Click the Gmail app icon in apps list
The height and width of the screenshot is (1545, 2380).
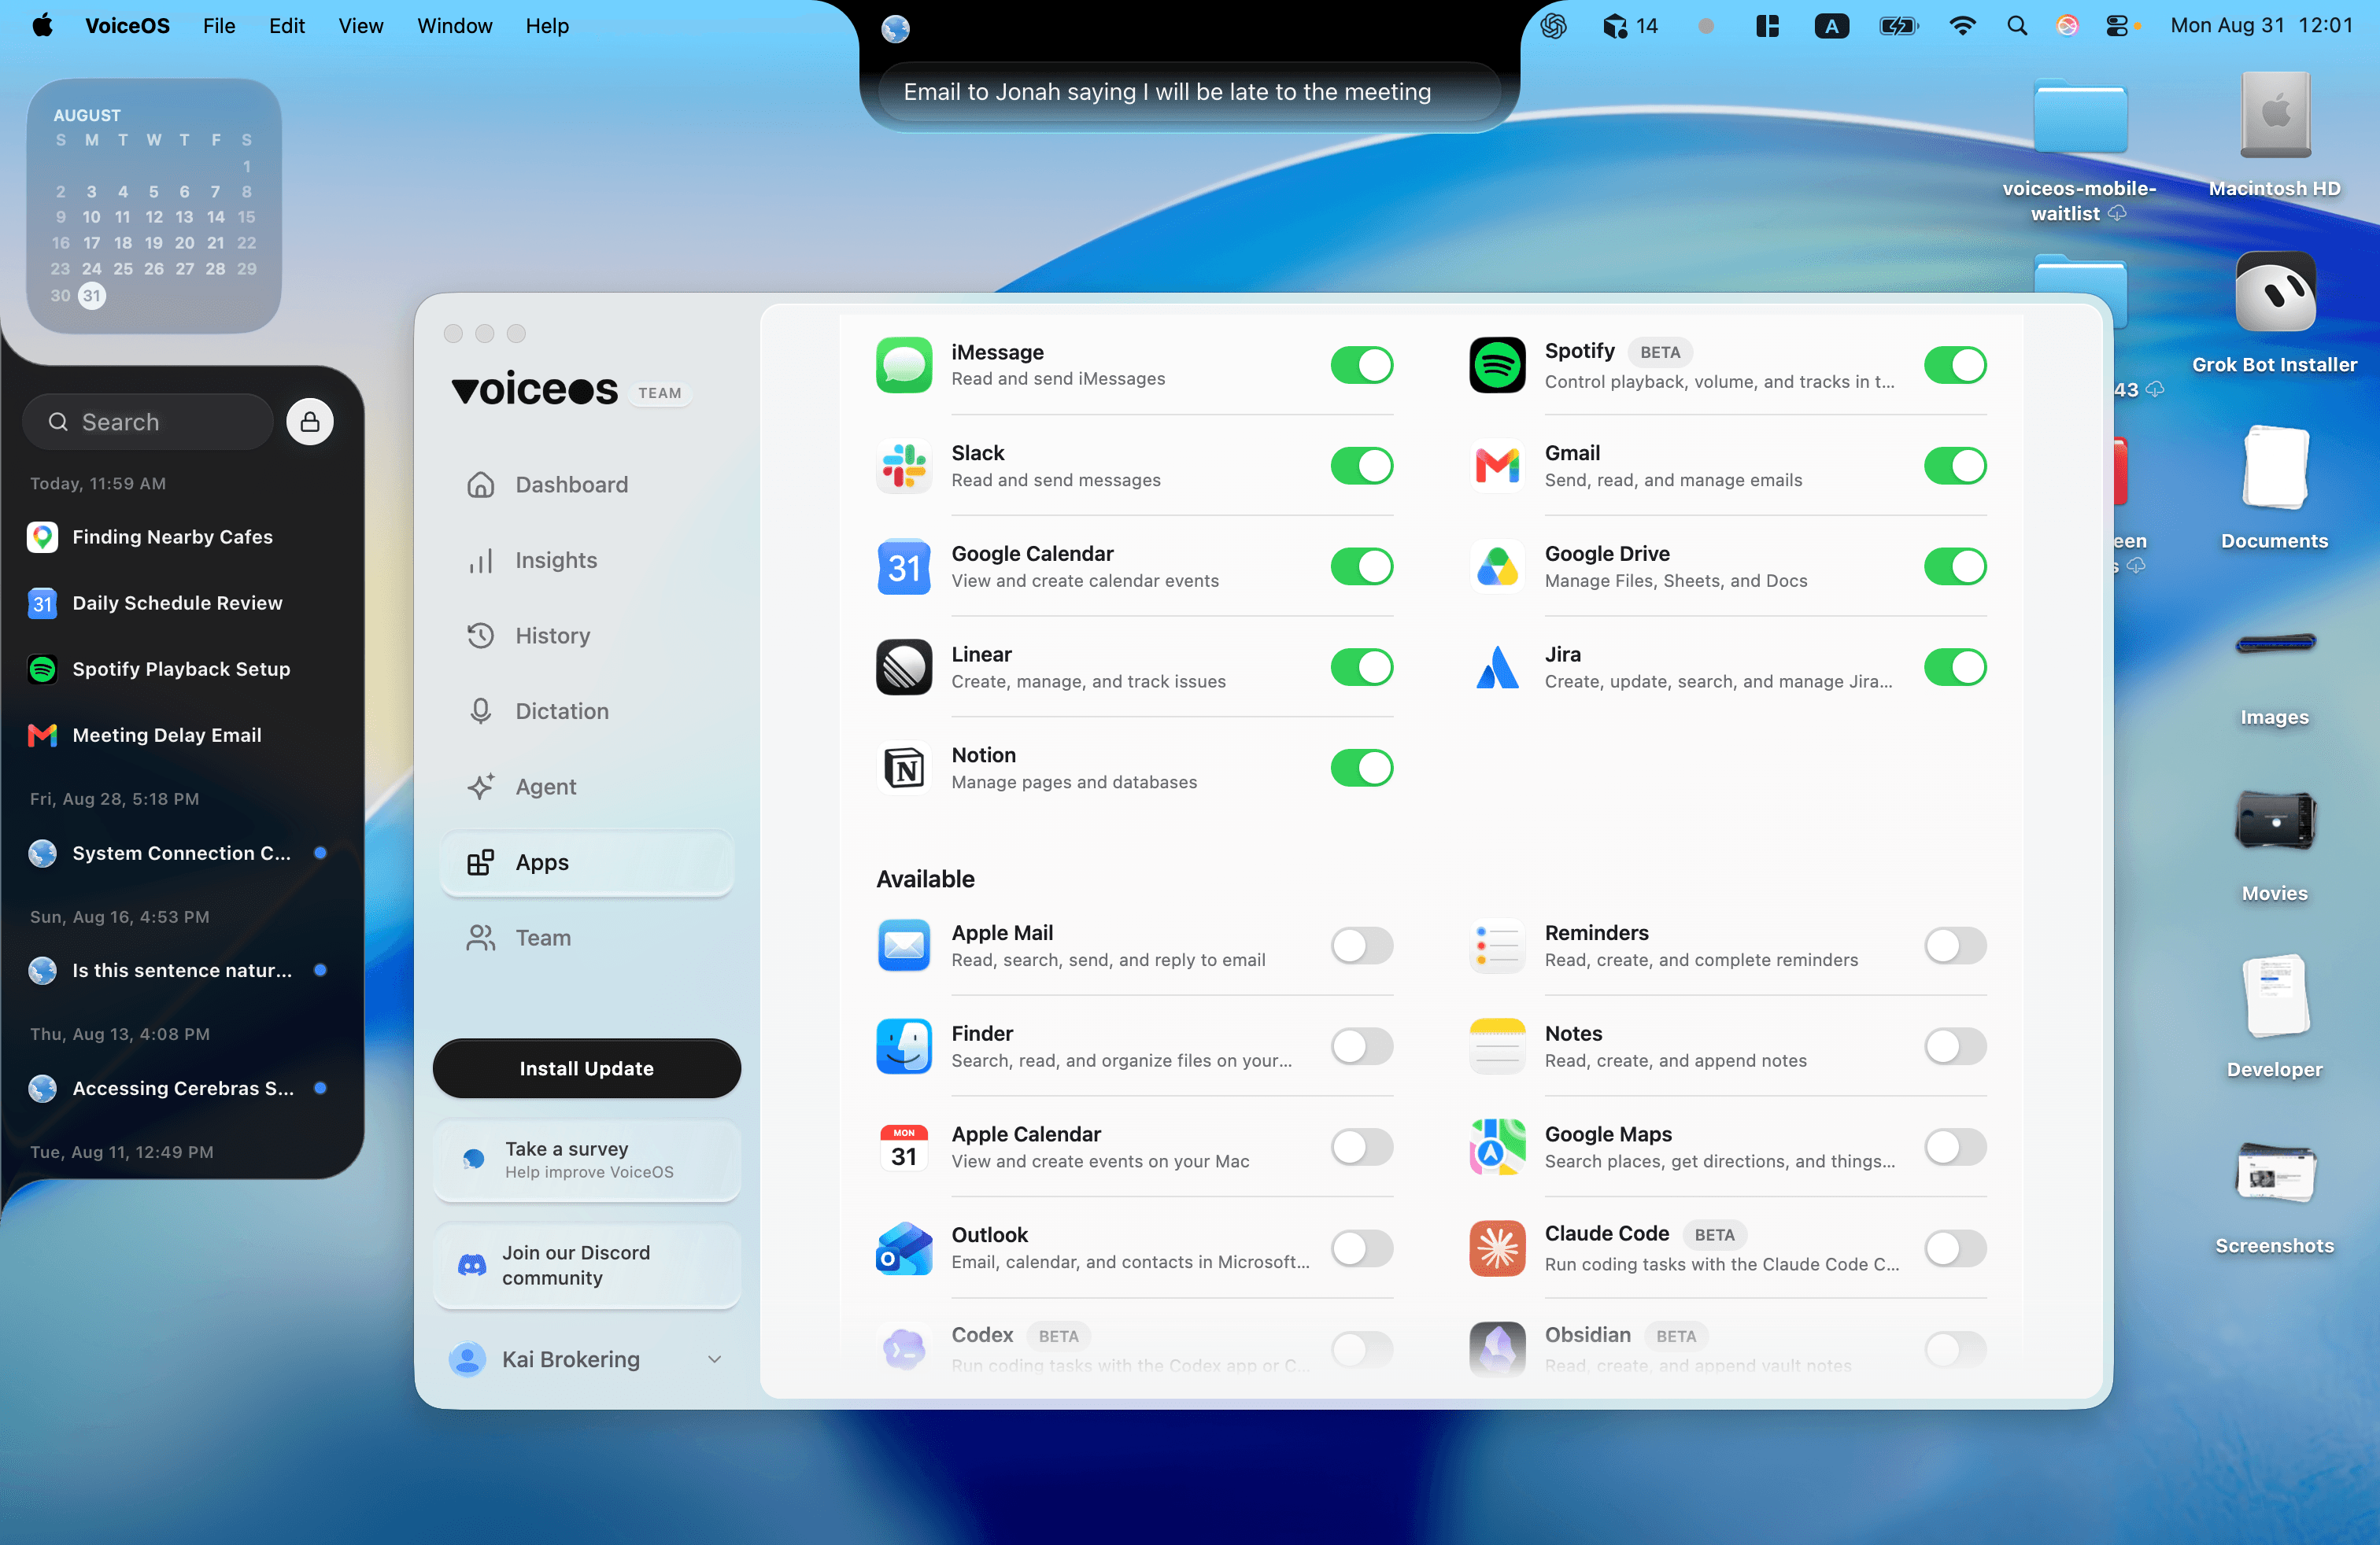coord(1497,466)
